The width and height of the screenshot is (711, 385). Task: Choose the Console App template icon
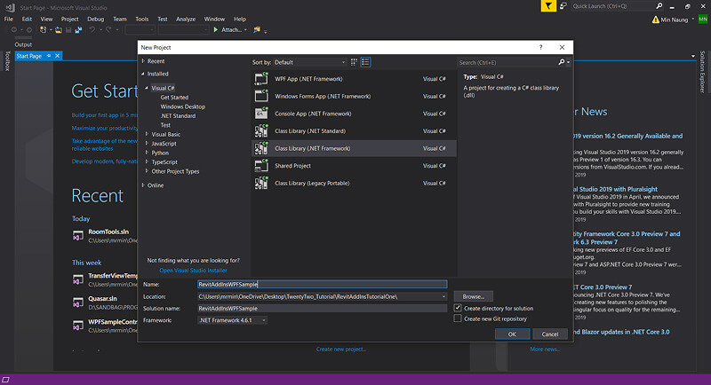[261, 114]
